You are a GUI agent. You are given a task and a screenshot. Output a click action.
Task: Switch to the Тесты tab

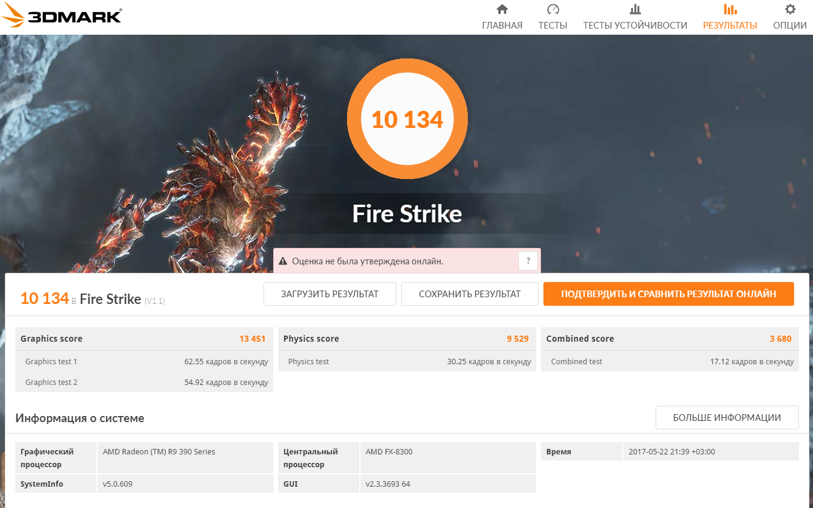(553, 25)
